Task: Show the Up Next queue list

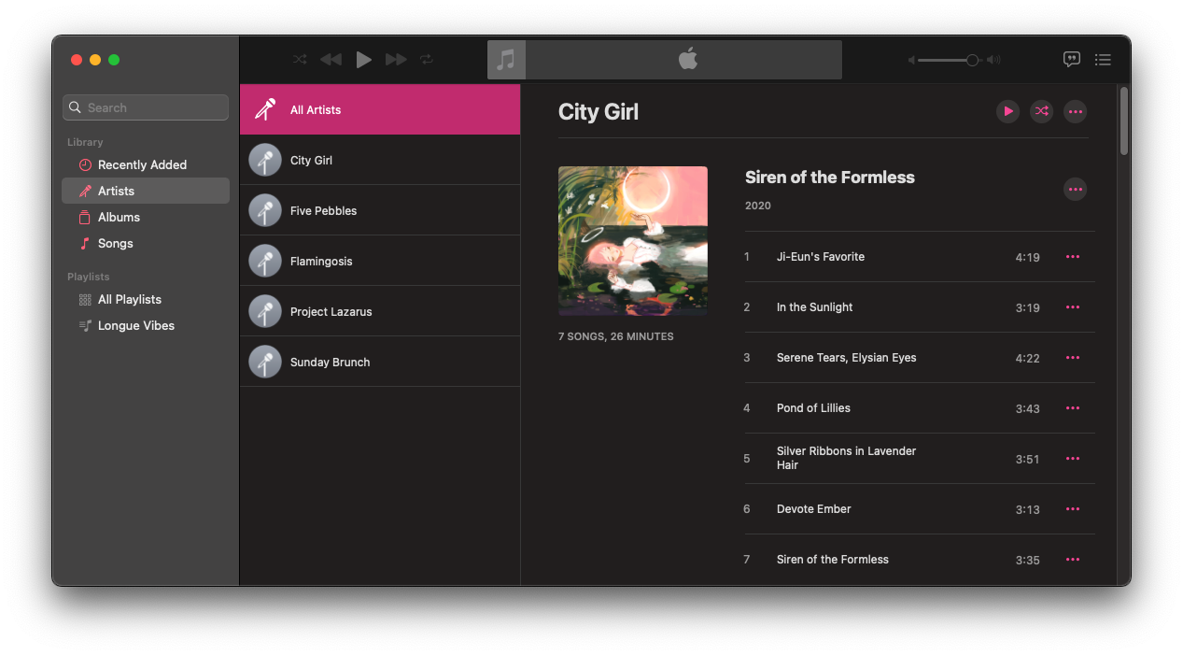Action: pyautogui.click(x=1103, y=60)
